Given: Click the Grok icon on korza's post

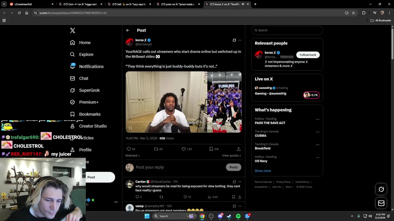Looking at the screenshot, I should tap(234, 40).
